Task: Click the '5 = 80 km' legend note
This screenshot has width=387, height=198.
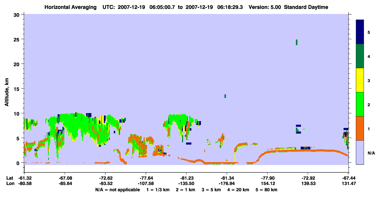Action: click(266, 190)
